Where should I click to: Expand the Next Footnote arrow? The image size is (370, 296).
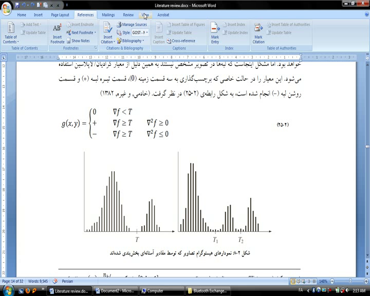click(96, 32)
